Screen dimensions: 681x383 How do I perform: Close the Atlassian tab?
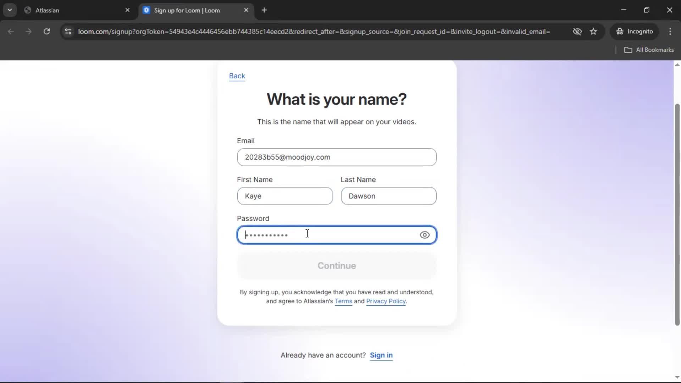pyautogui.click(x=127, y=10)
